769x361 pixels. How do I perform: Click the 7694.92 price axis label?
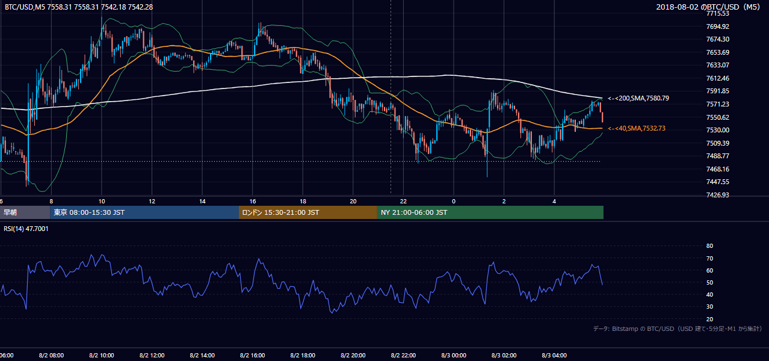(x=718, y=26)
